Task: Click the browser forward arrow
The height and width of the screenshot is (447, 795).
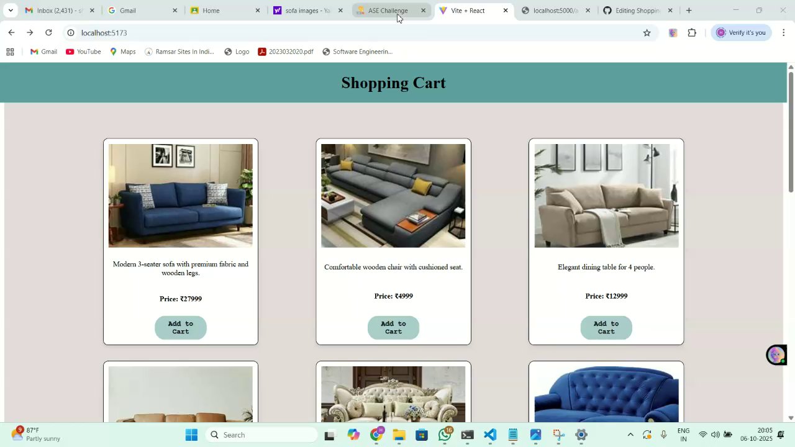Action: (x=30, y=33)
